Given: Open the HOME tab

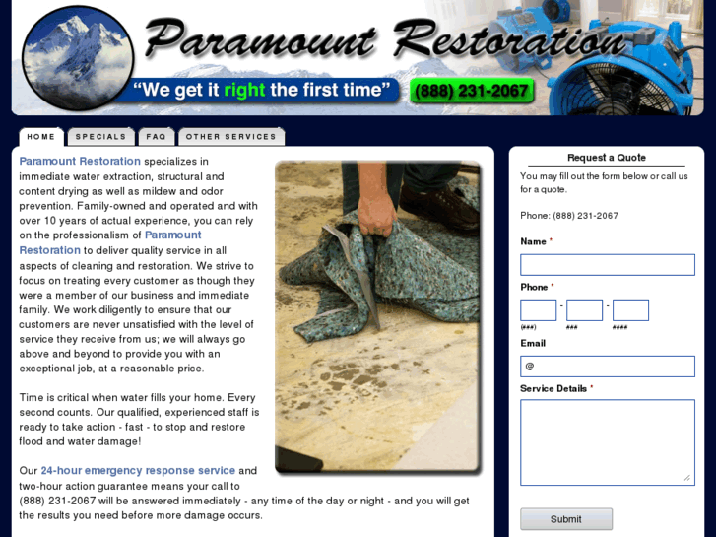Looking at the screenshot, I should click(41, 137).
